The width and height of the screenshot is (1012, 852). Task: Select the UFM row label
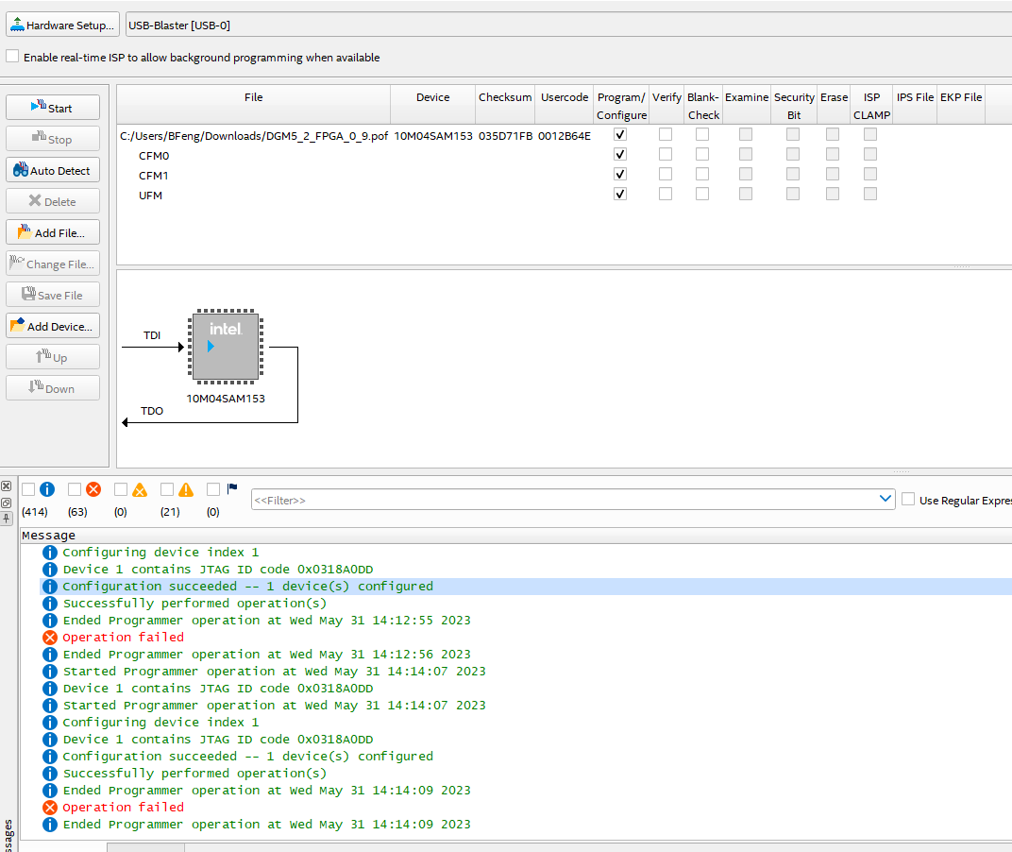point(150,196)
